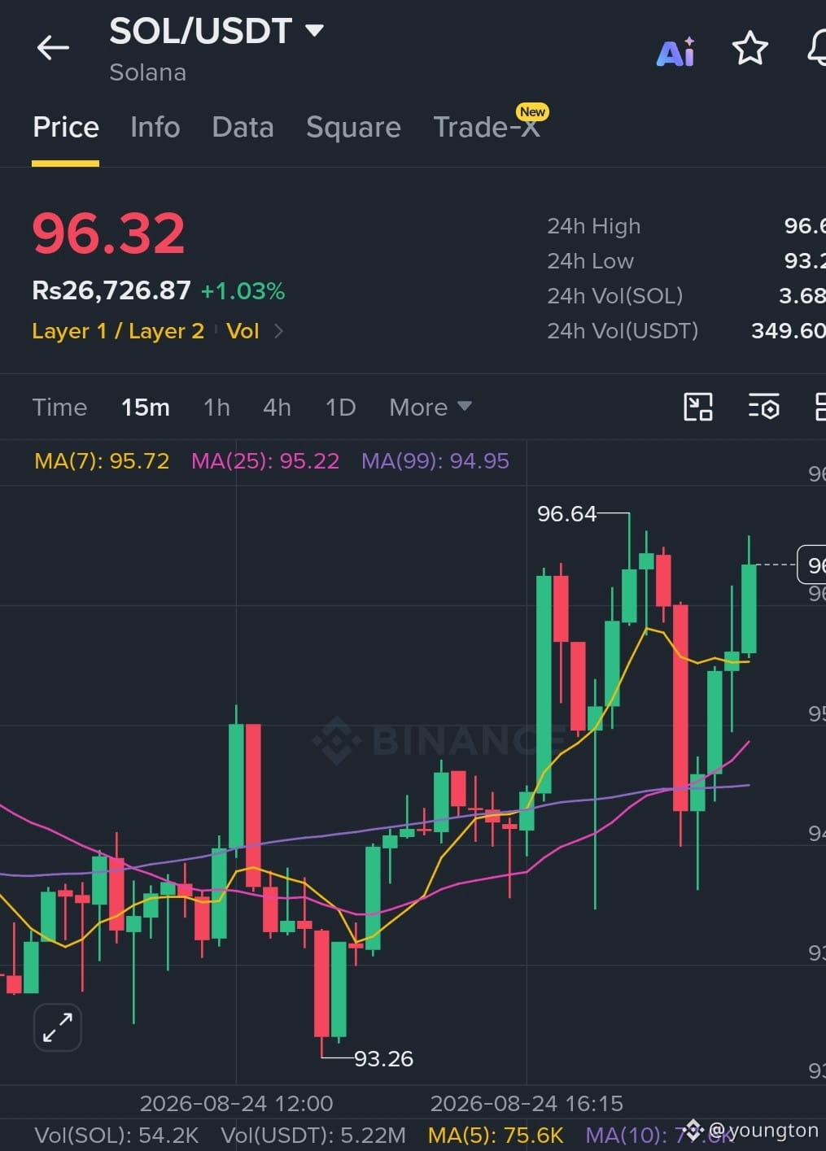Open the AI assistant icon
This screenshot has height=1151, width=826.
pos(675,52)
